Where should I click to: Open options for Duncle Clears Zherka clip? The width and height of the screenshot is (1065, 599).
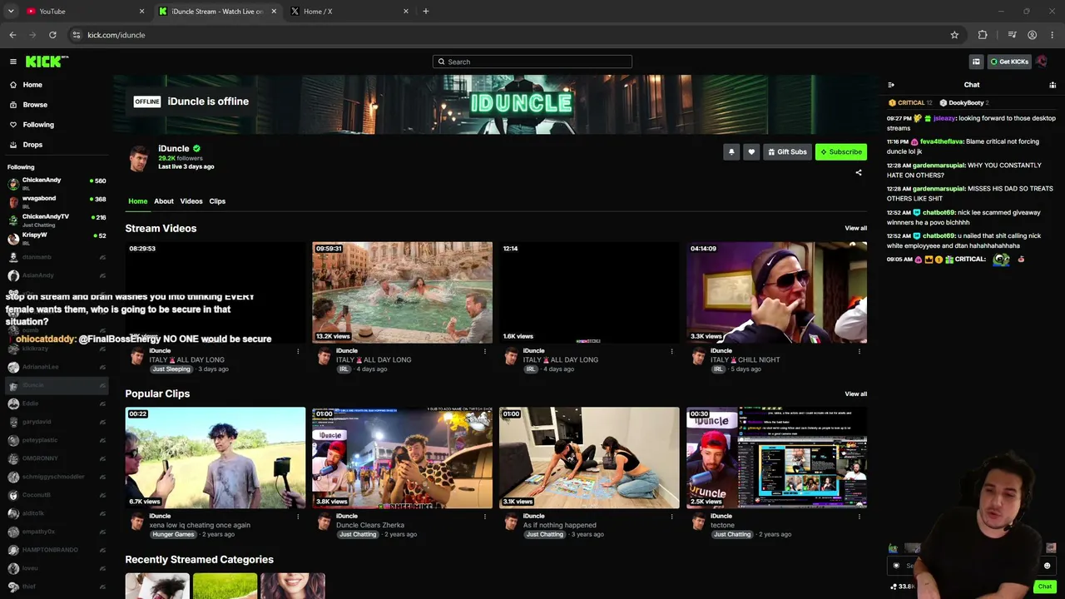click(485, 517)
